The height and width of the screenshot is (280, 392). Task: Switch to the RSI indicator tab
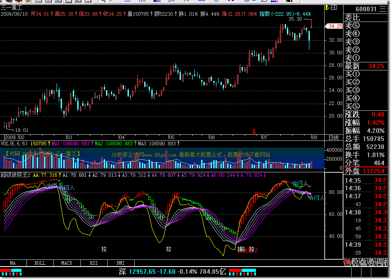tap(94, 263)
